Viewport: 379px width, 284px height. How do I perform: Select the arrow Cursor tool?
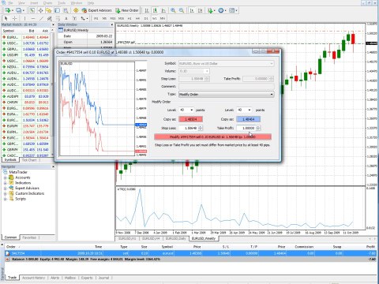point(6,18)
